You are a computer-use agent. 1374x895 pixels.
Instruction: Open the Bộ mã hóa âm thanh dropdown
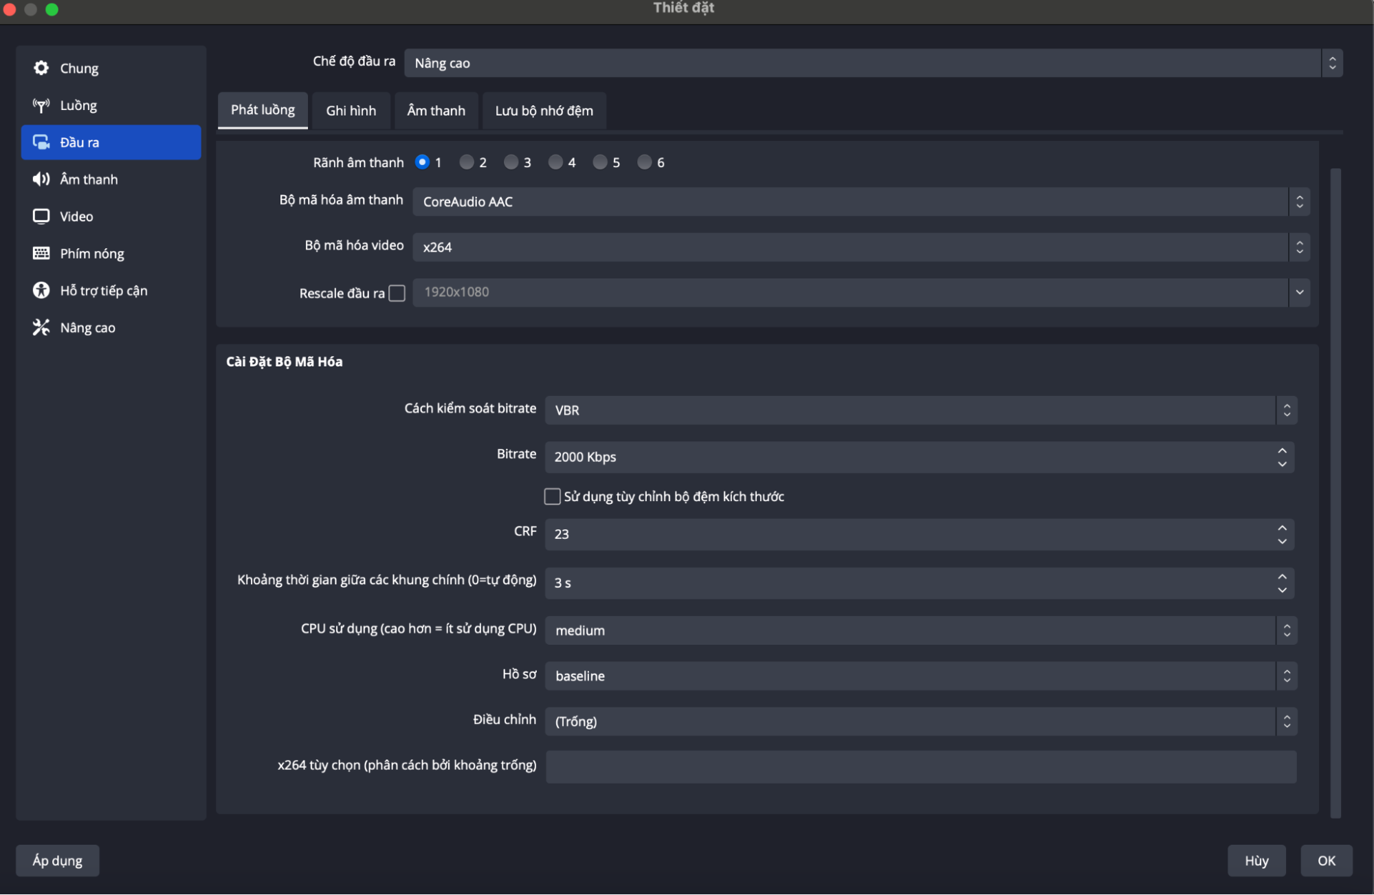861,201
